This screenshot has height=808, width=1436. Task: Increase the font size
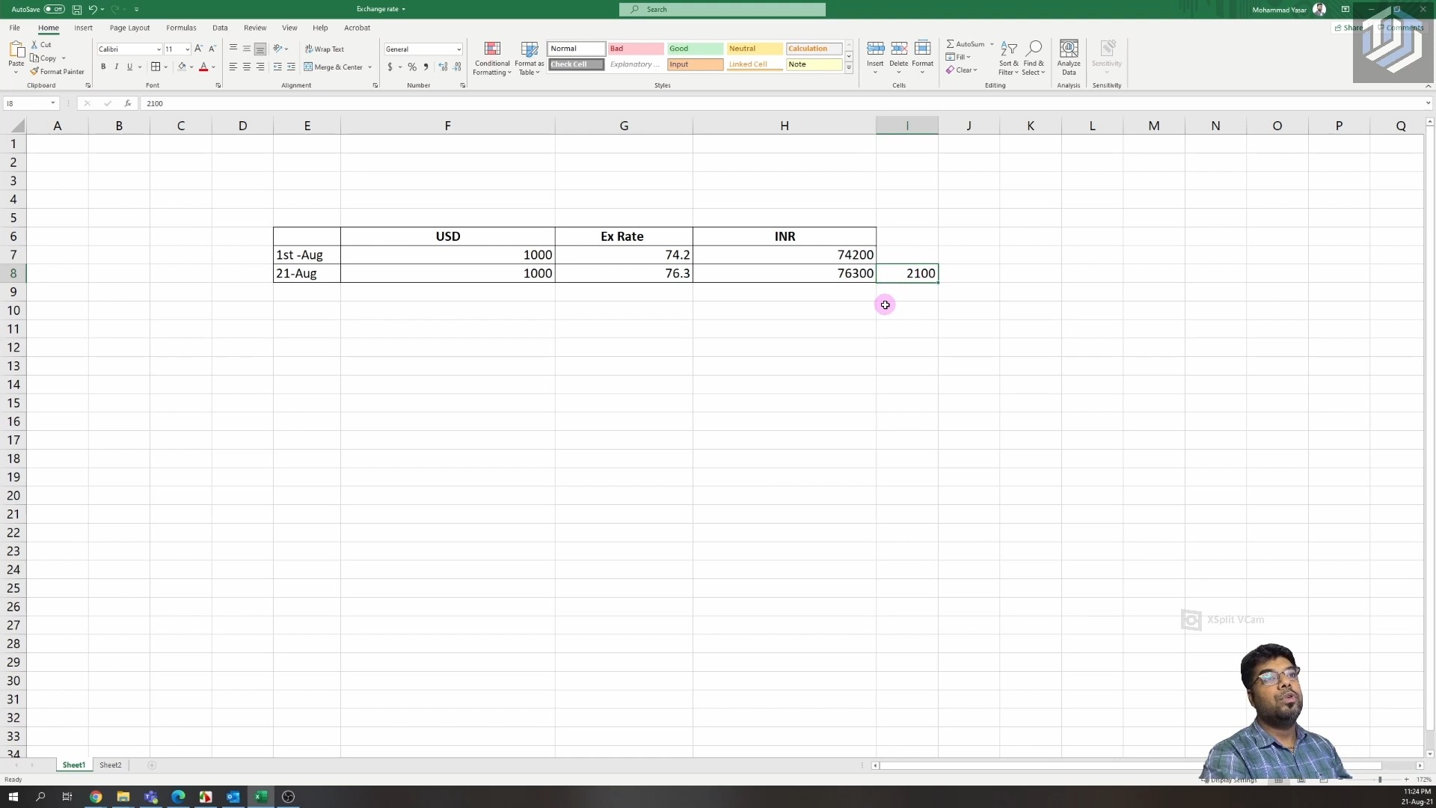198,49
